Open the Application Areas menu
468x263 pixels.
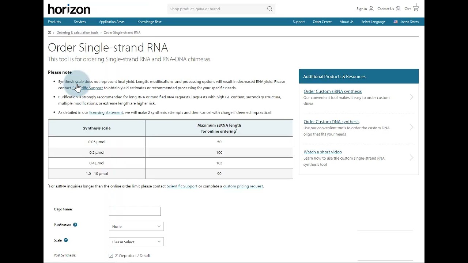point(112,22)
